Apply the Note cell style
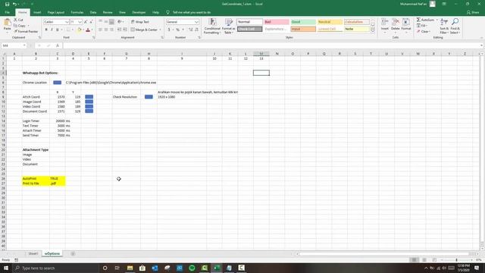Screen dimensions: 485x273 point(357,29)
